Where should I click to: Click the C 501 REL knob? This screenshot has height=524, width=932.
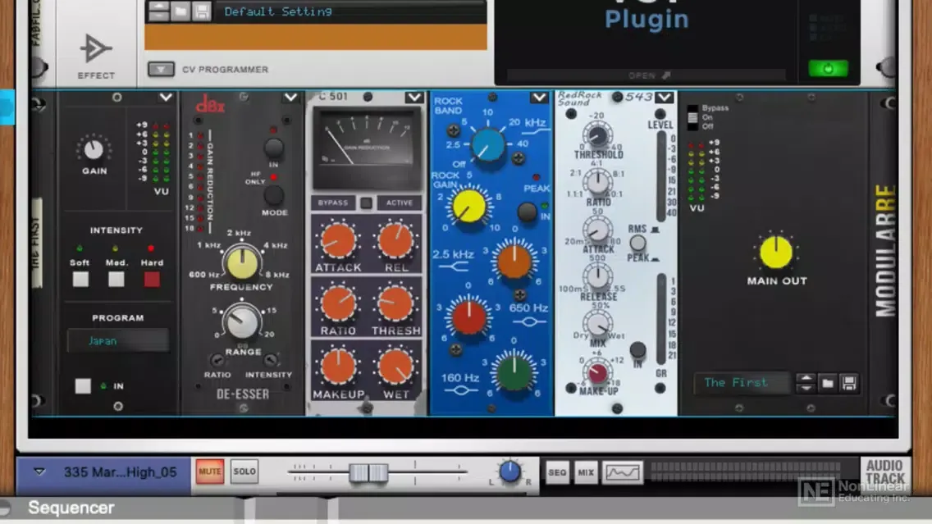[x=395, y=240]
